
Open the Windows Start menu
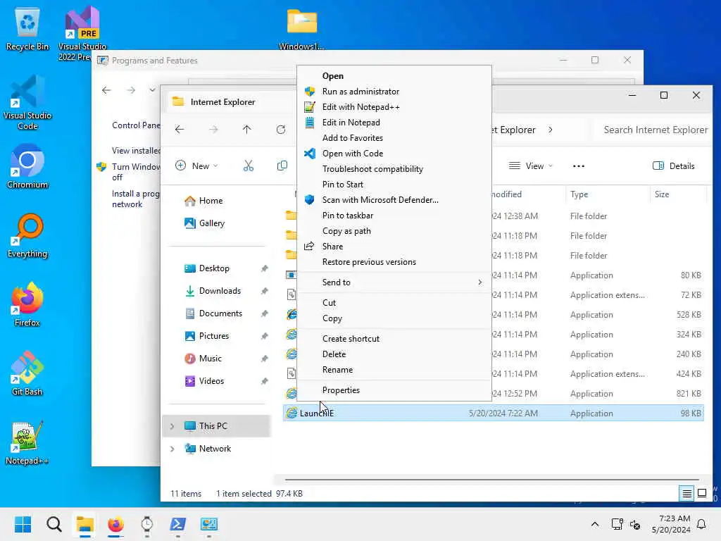23,524
